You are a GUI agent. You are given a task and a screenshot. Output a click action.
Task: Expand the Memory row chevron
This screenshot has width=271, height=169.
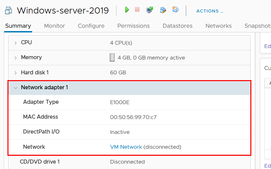tap(16, 58)
